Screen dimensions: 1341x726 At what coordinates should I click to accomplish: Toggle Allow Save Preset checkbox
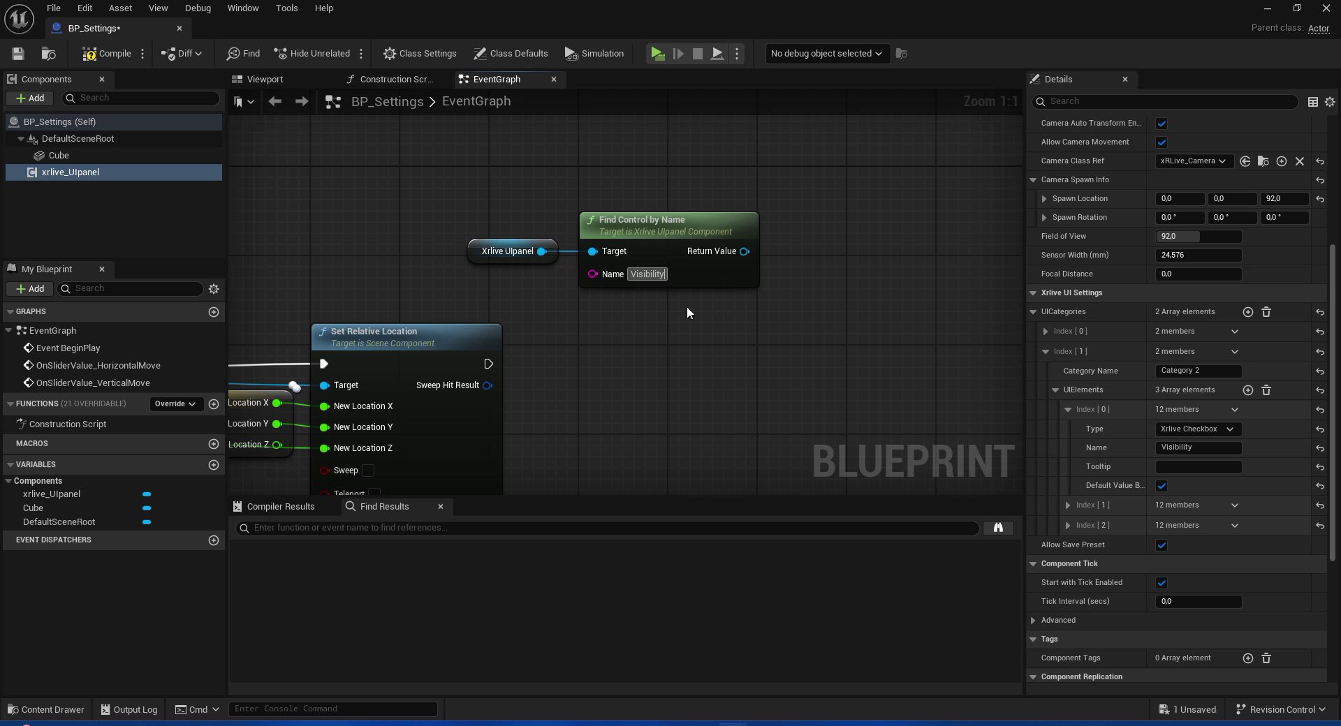pos(1162,545)
